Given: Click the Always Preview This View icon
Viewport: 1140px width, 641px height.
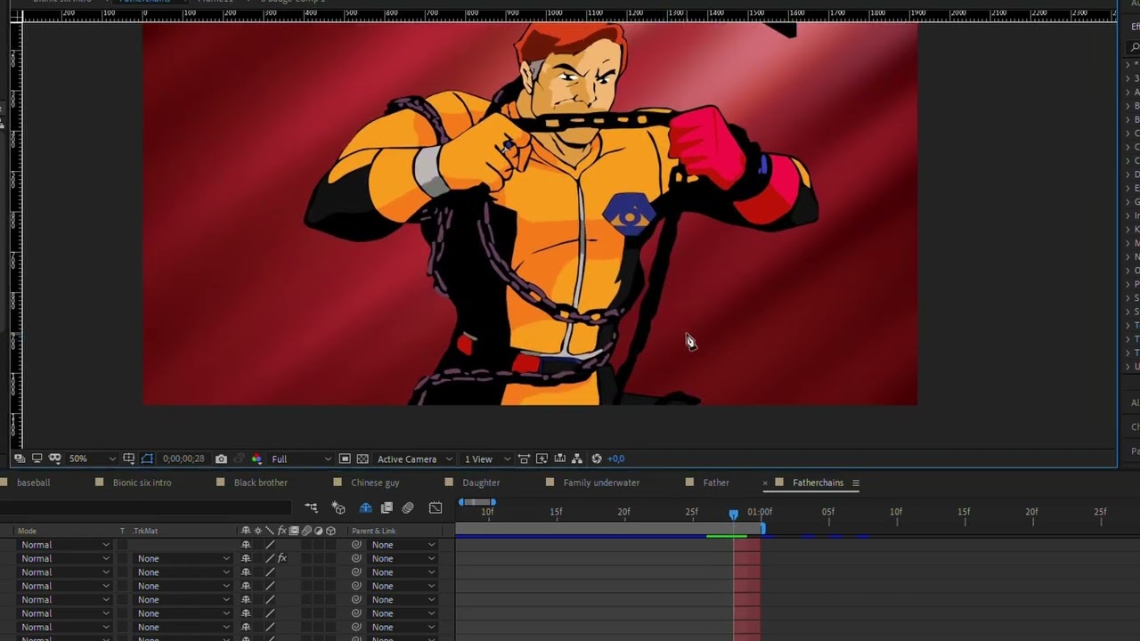Looking at the screenshot, I should coord(20,458).
